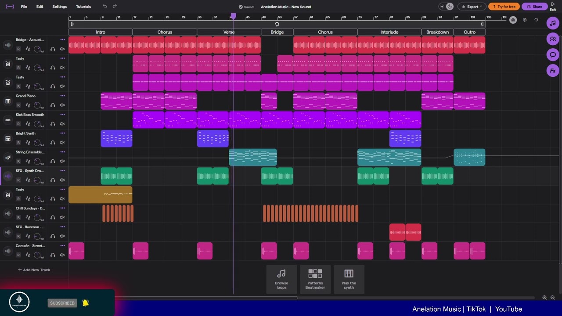Click the Bright Synth track instrument icon

(7, 139)
